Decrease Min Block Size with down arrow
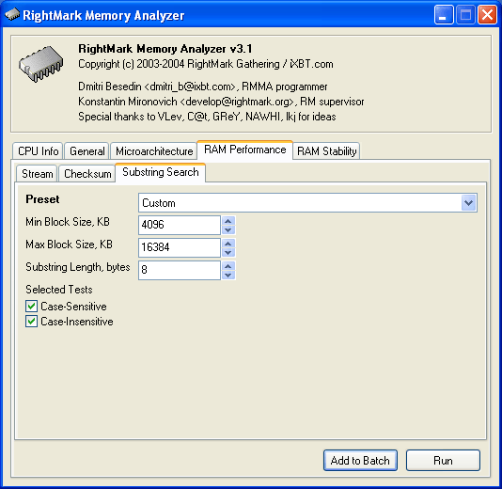 (x=228, y=230)
